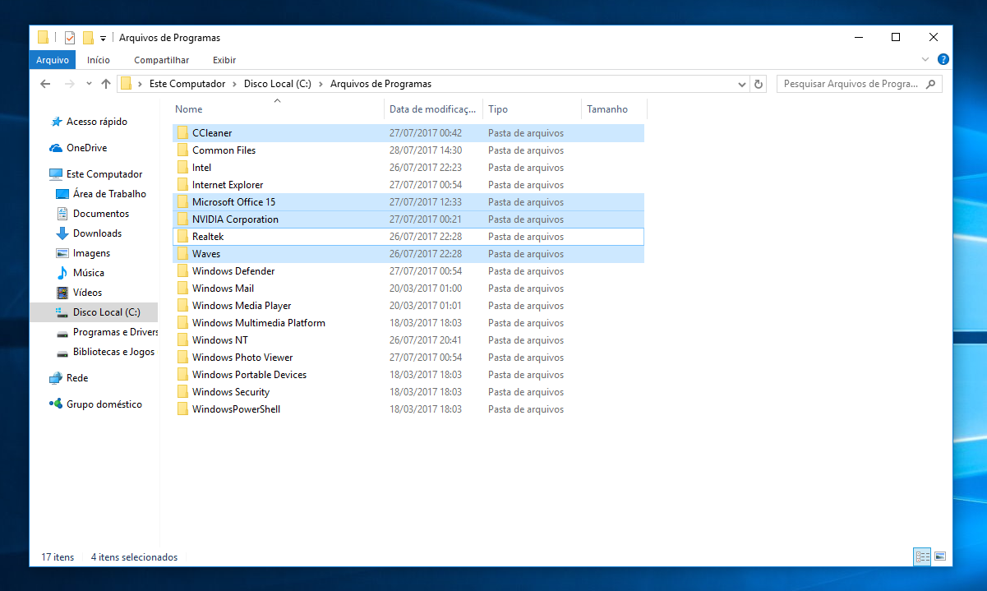This screenshot has height=591, width=987.
Task: Open the recent locations dropdown beside the forward arrow
Action: pos(89,84)
